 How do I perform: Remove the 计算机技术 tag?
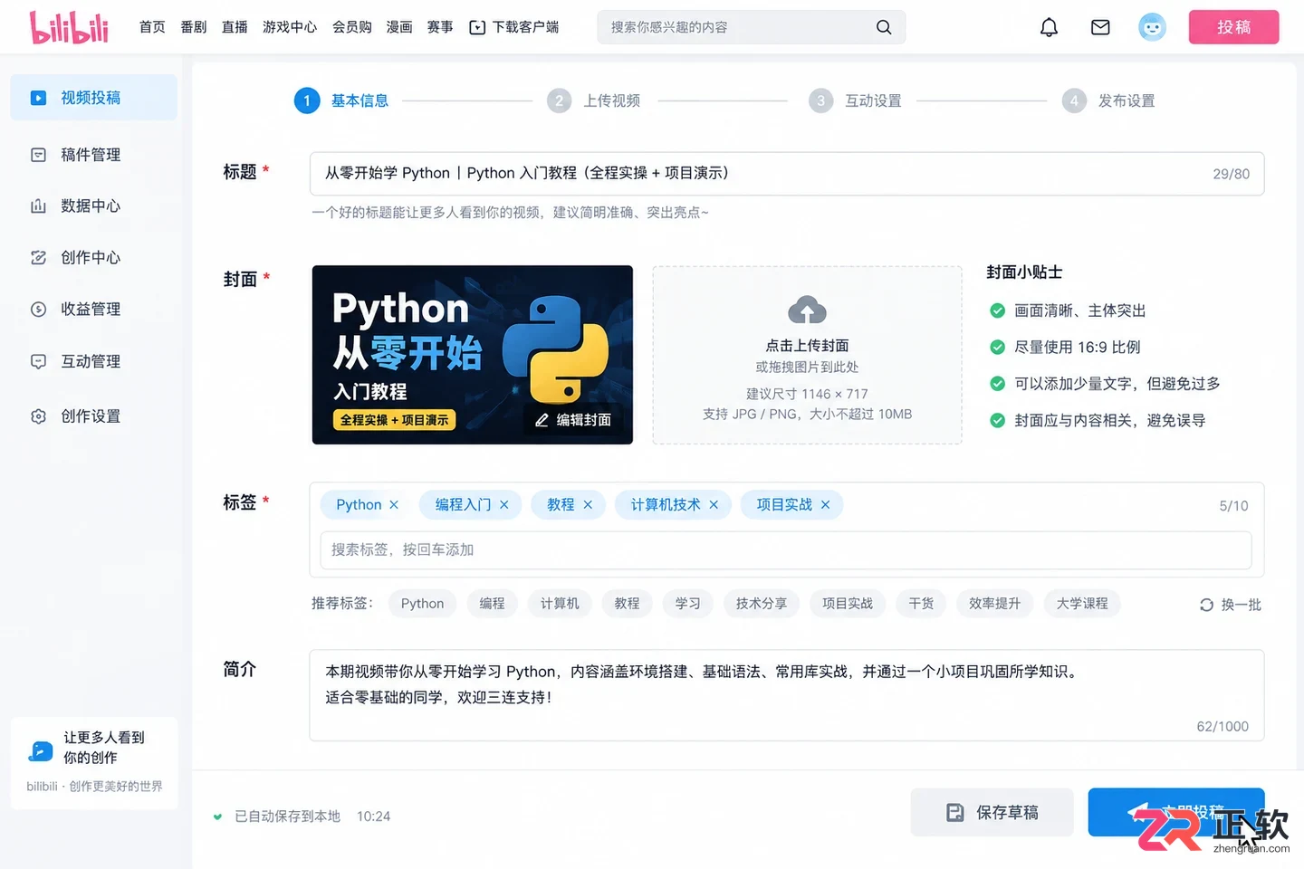(714, 505)
